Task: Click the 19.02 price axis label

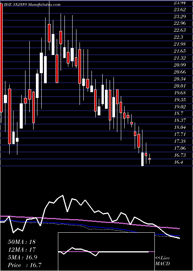Action: click(180, 107)
